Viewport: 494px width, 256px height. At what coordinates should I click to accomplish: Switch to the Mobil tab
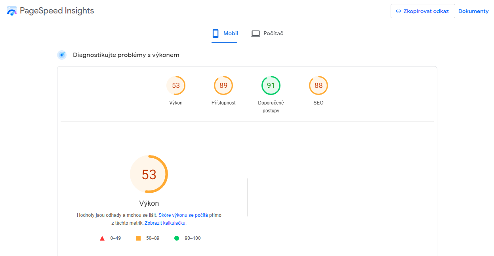(x=225, y=34)
